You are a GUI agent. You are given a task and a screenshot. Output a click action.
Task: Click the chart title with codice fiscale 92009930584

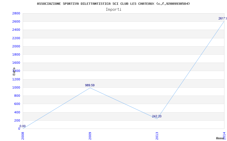[x=113, y=4]
